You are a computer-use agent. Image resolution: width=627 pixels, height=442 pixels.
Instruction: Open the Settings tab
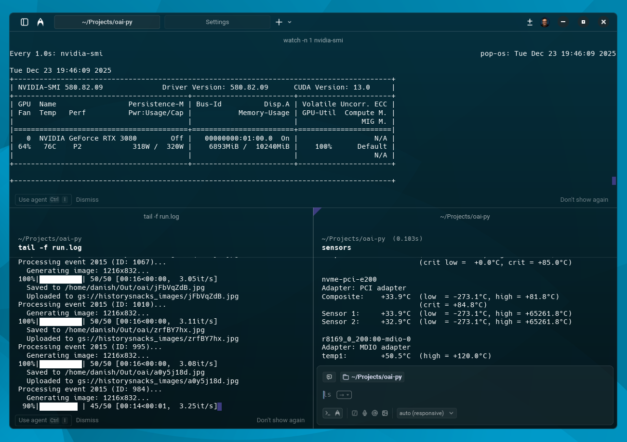(x=217, y=22)
